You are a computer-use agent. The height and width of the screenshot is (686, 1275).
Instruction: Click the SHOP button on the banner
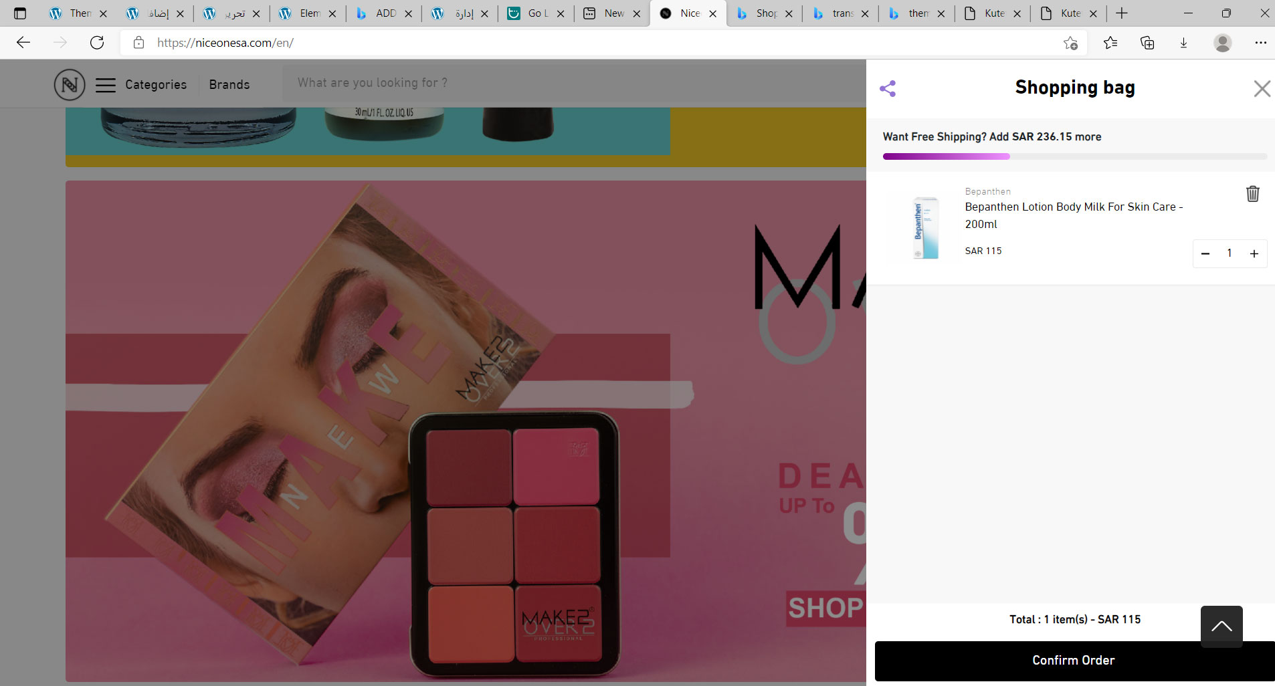tap(825, 608)
